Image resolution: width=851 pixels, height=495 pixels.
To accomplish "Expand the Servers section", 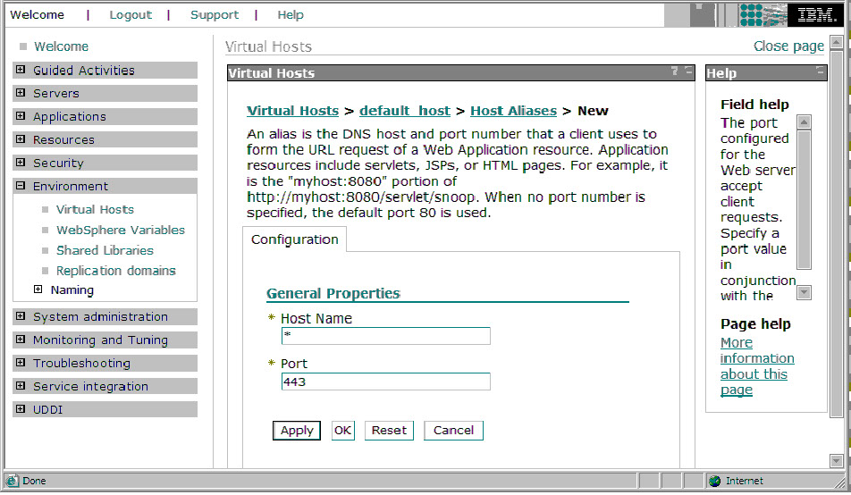I will coord(21,93).
